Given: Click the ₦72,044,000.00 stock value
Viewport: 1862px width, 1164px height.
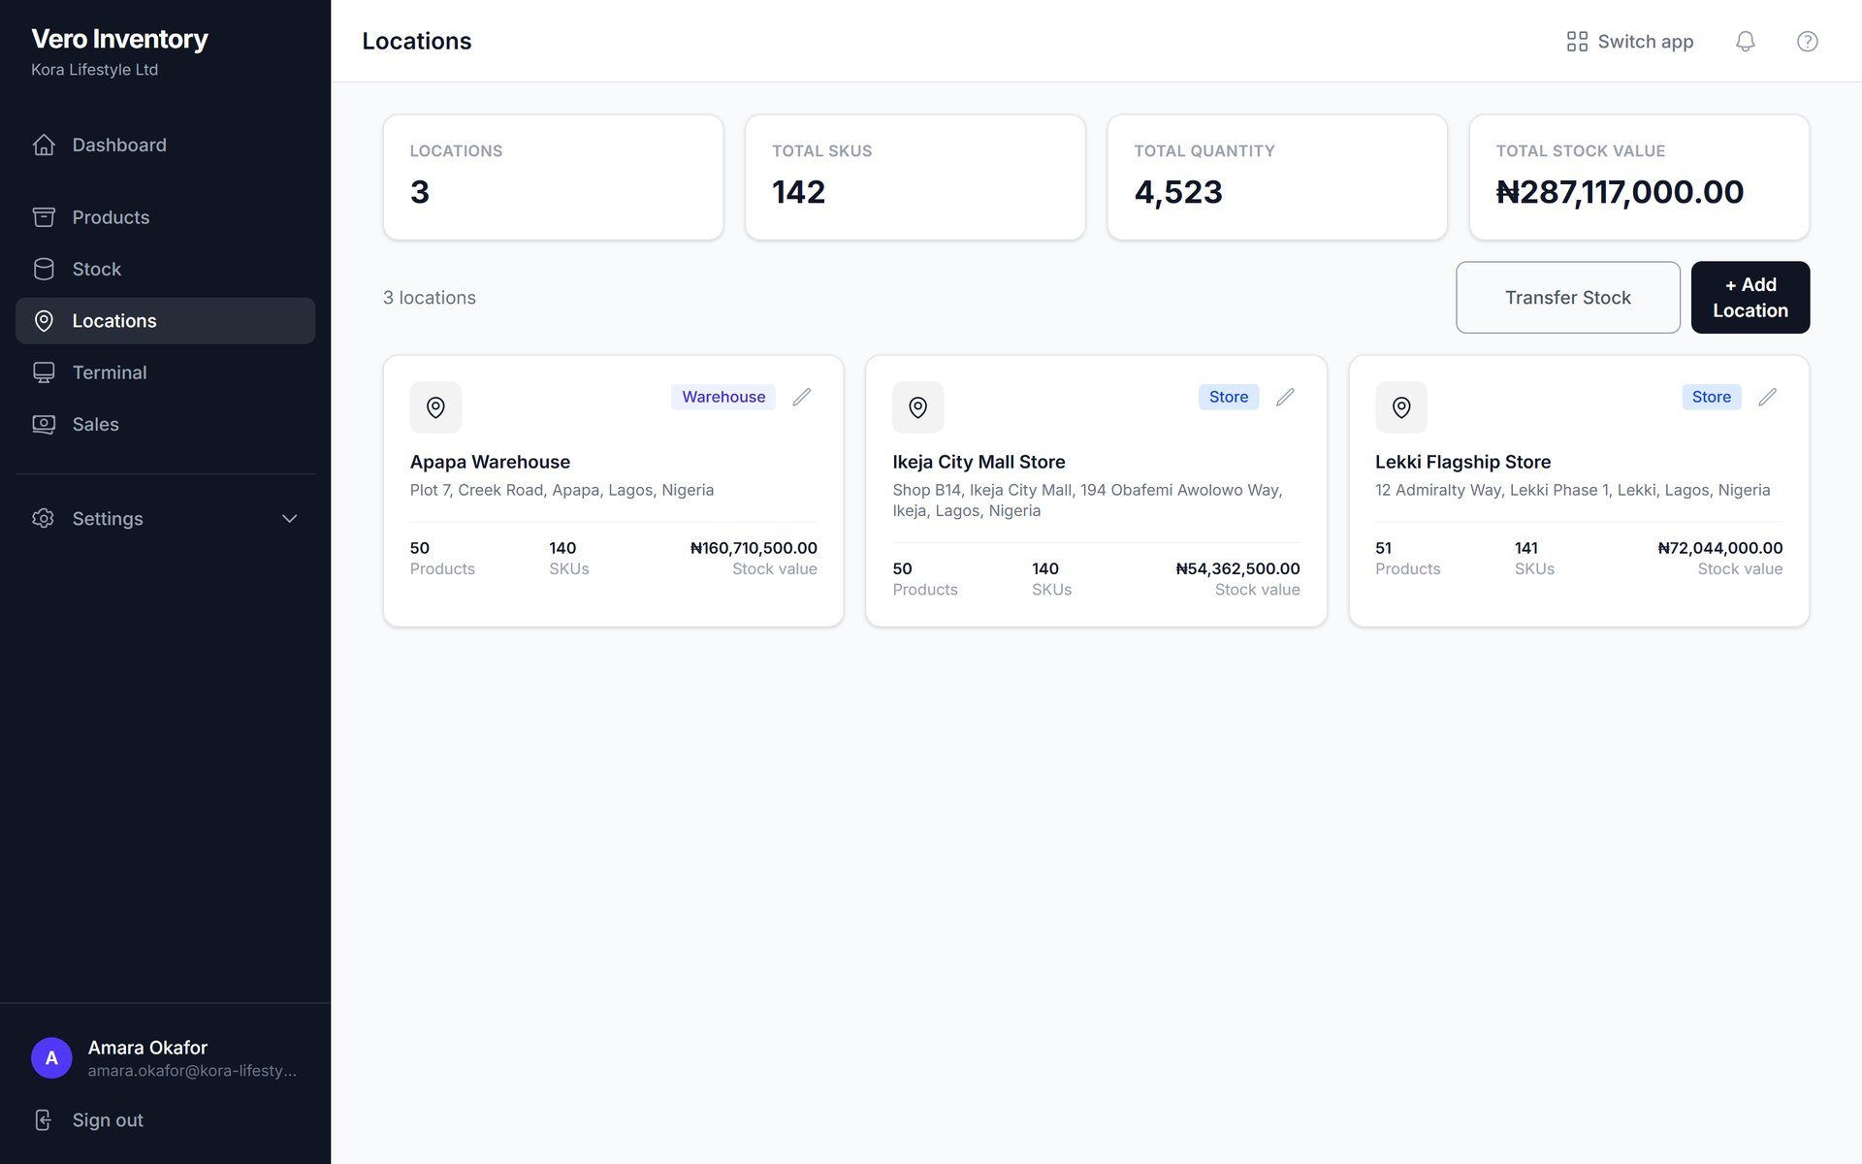Looking at the screenshot, I should pos(1719,548).
